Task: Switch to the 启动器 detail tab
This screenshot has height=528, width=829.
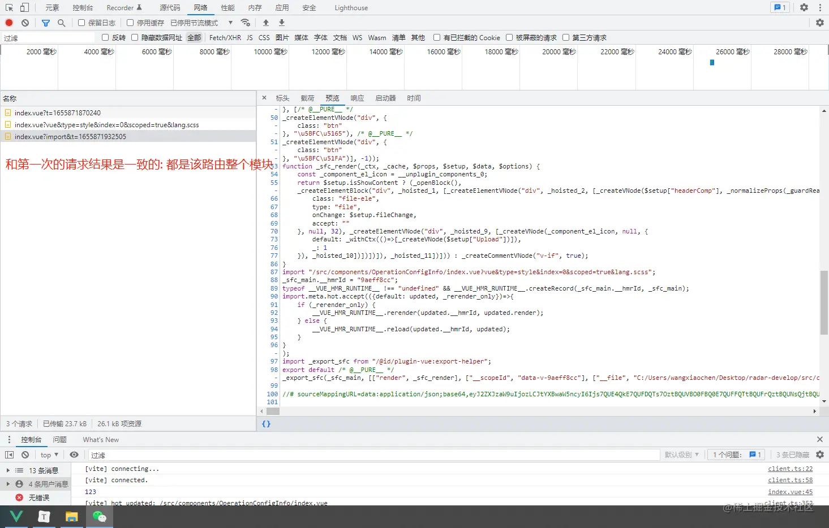Action: click(x=385, y=98)
